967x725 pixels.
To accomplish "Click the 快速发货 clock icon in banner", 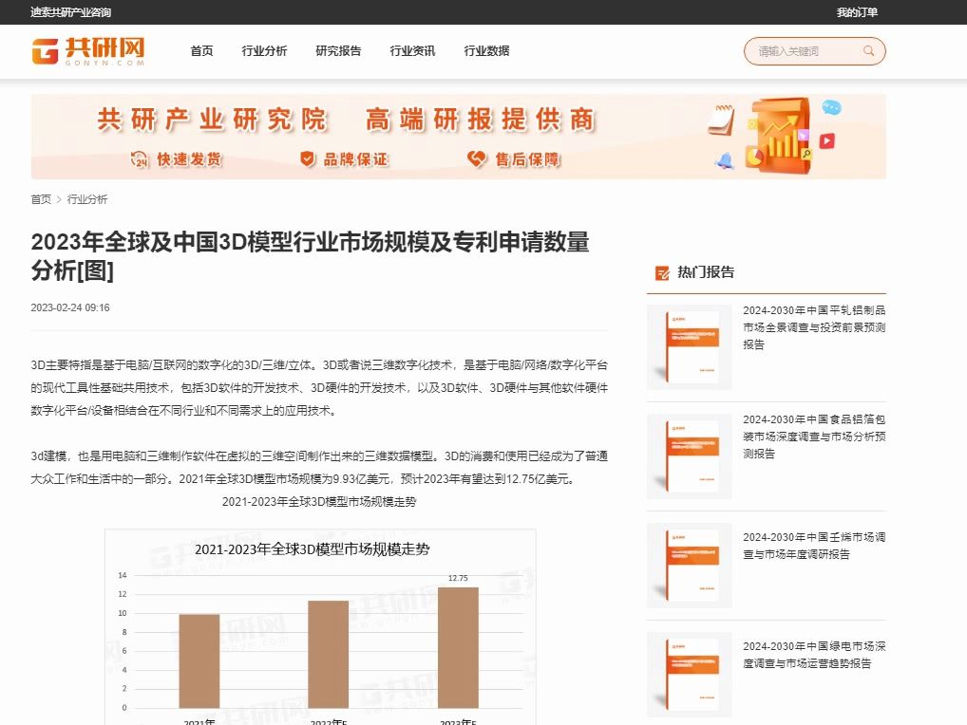I will point(138,159).
